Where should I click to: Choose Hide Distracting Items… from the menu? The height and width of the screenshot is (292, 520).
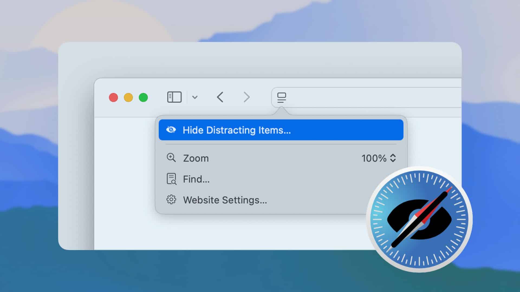281,130
